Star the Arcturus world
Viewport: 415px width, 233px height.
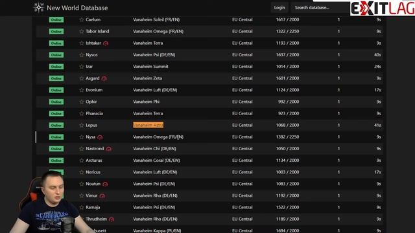[82, 161]
